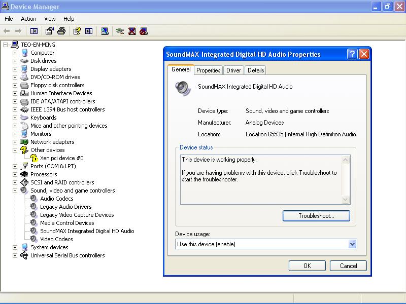The width and height of the screenshot is (406, 304).
Task: Expand the Network adapters node
Action: (x=15, y=142)
